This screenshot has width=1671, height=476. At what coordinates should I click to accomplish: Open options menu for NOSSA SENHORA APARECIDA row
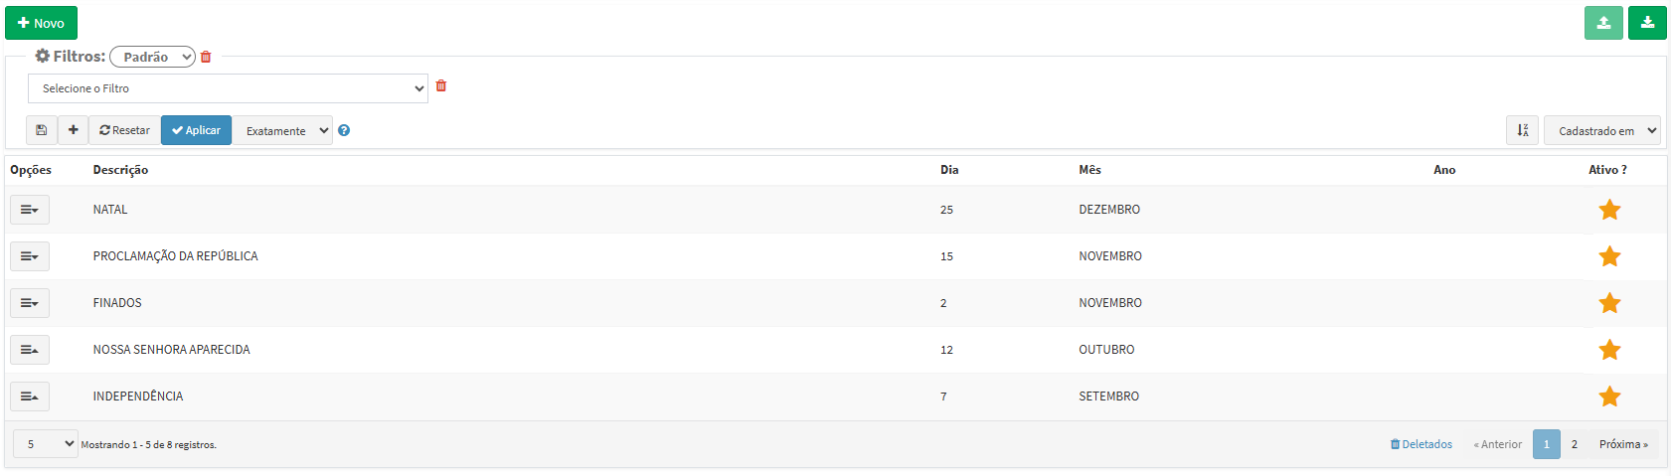pyautogui.click(x=30, y=350)
